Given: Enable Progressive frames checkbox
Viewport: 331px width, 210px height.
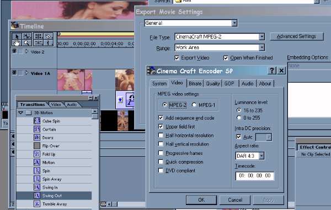Looking at the screenshot, I should click(161, 153).
